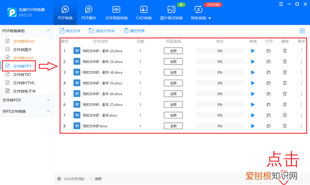The width and height of the screenshot is (310, 185).
Task: Delete file number 1 from the list
Action: (x=285, y=51)
